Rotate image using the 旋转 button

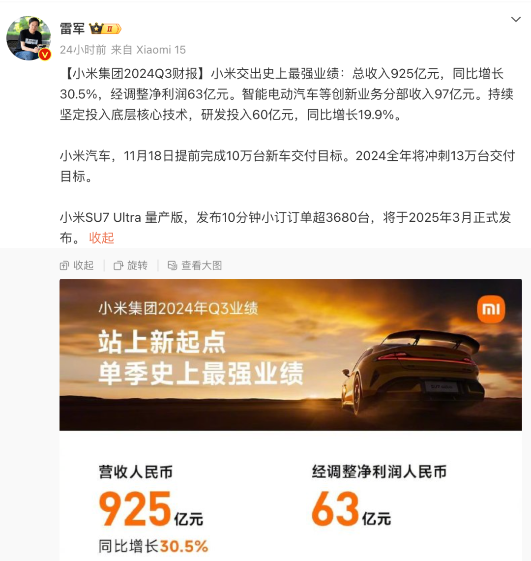click(x=131, y=266)
